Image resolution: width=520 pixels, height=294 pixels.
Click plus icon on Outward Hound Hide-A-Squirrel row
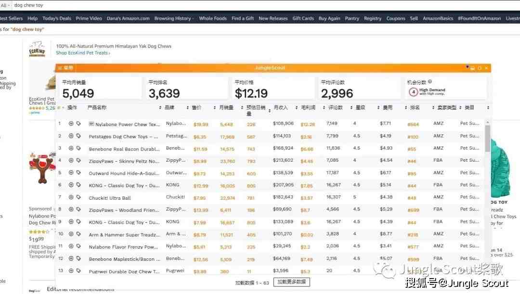coord(71,172)
